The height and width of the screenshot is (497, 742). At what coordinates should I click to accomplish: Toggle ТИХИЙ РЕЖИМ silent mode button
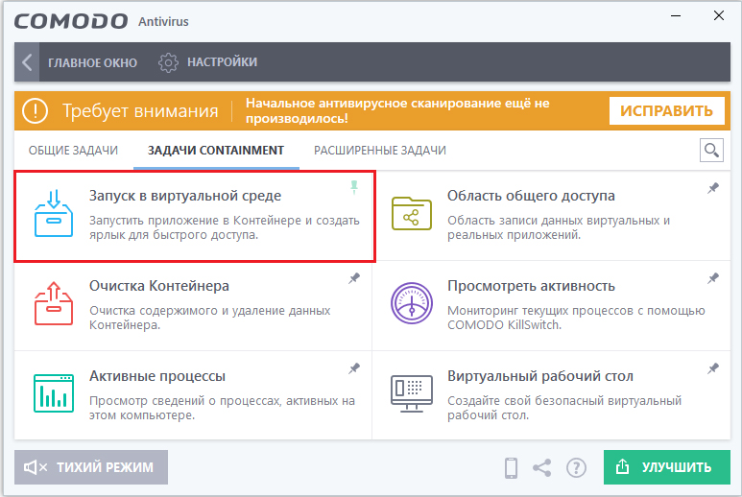click(91, 467)
